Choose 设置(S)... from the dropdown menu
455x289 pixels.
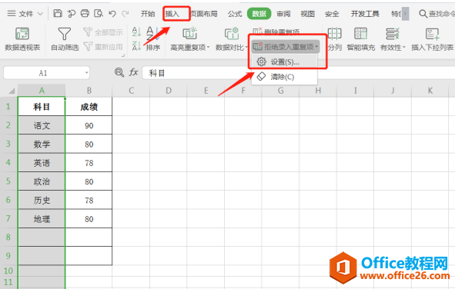(x=284, y=62)
